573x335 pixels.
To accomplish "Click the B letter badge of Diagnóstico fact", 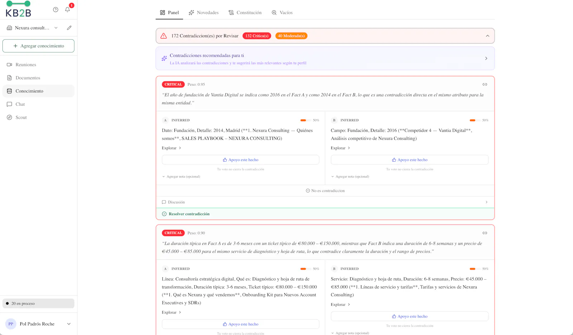I will (x=334, y=269).
